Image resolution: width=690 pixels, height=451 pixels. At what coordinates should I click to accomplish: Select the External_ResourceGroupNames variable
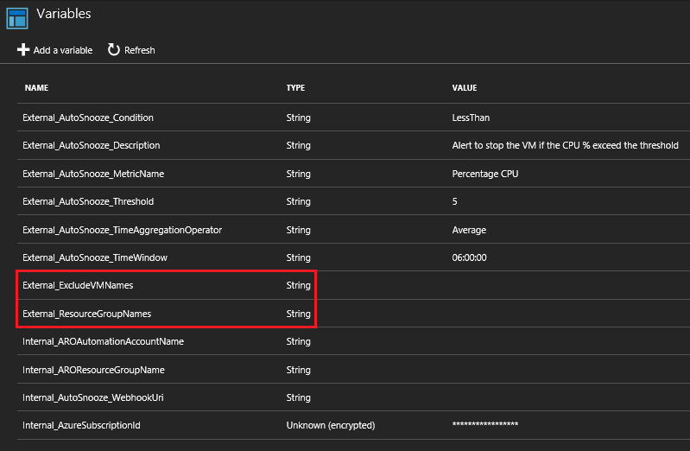pos(86,314)
